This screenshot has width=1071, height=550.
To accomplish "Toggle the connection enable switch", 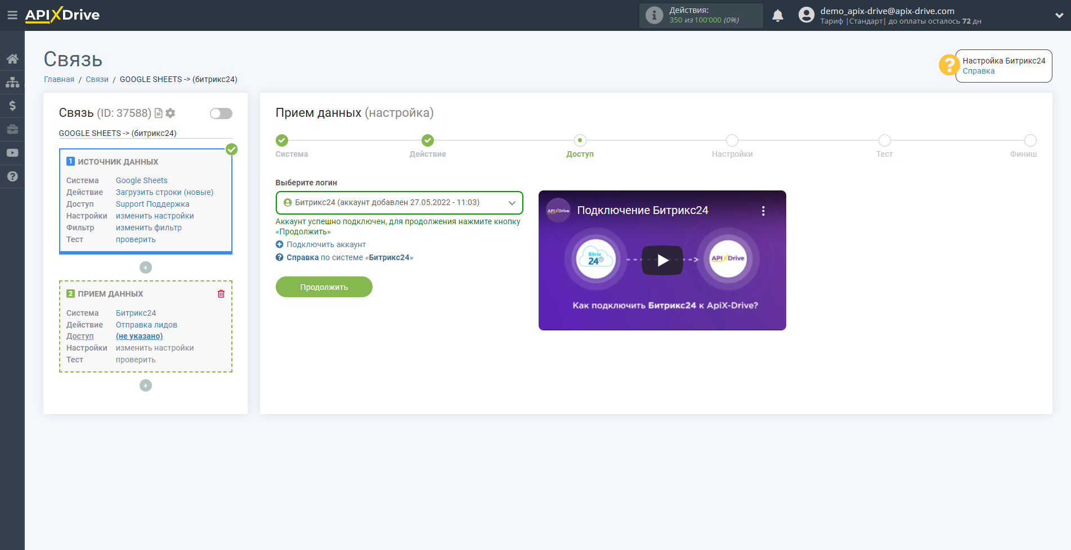I will pyautogui.click(x=221, y=113).
